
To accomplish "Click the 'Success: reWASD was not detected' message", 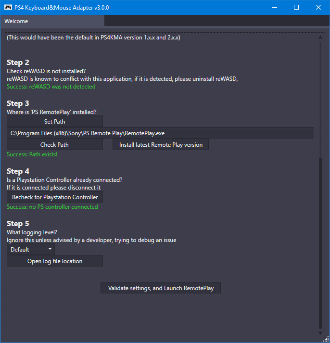I will pyautogui.click(x=51, y=87).
